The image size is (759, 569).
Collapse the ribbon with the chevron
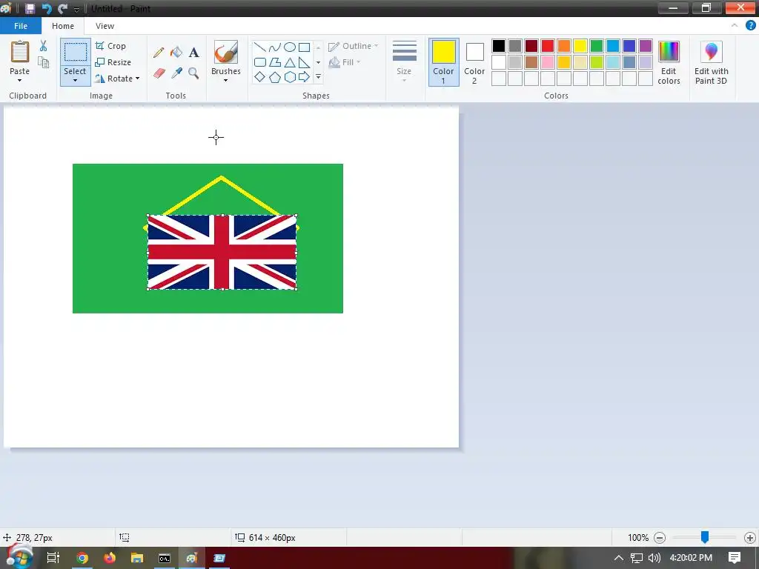click(735, 26)
